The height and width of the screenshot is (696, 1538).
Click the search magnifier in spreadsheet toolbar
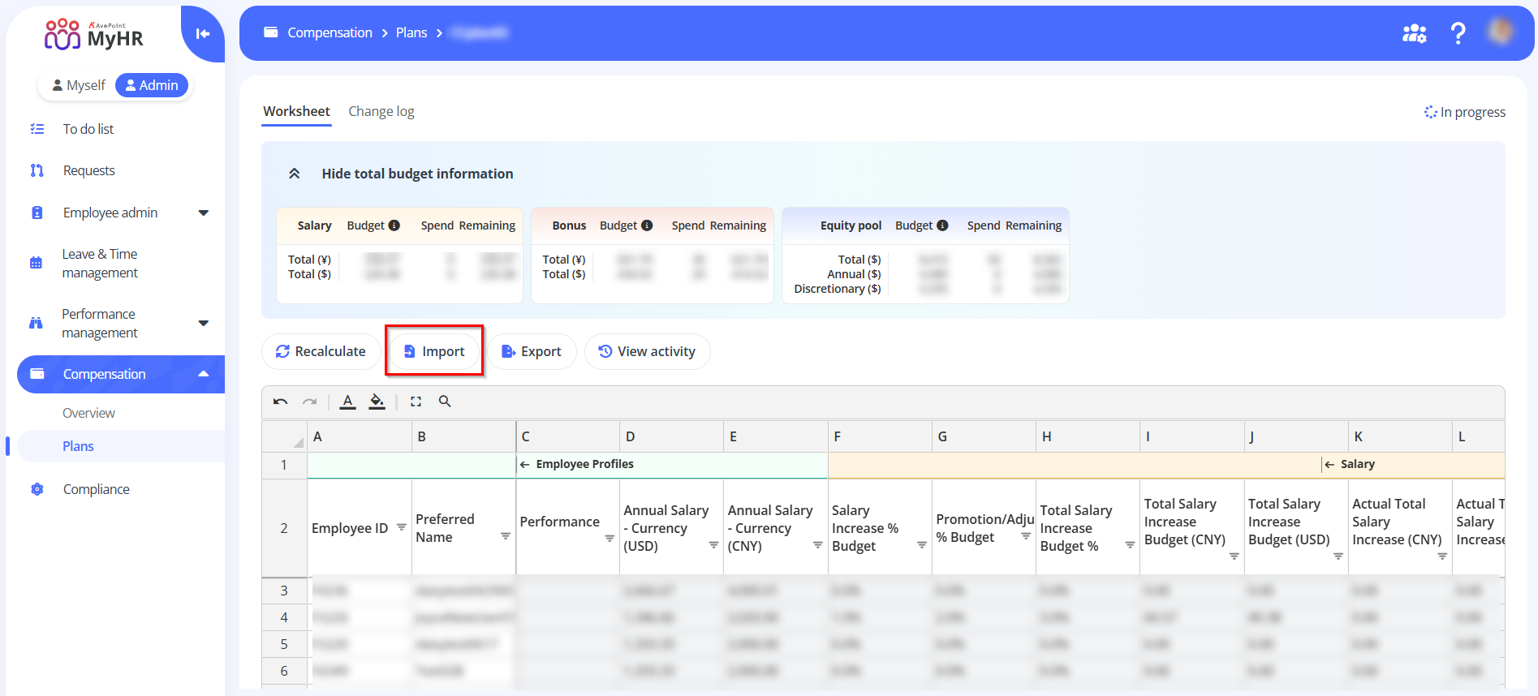point(445,402)
